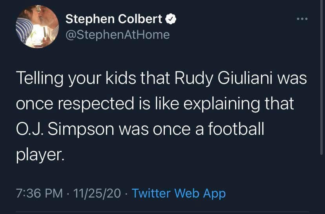Click the word "Giuliani" in the tweet

coord(248,79)
